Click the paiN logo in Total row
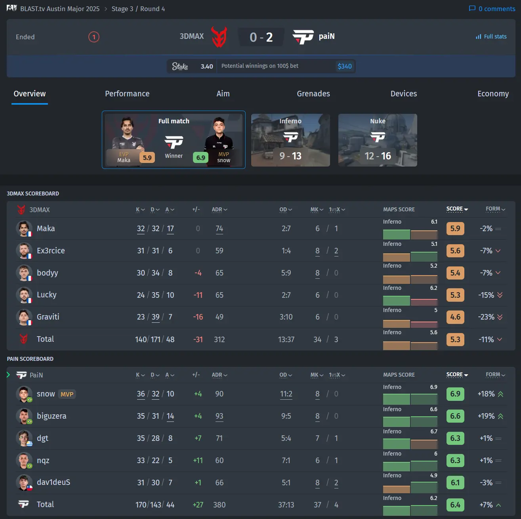 [x=23, y=504]
